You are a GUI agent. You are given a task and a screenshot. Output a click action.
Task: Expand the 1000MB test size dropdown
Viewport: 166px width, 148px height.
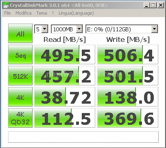click(79, 29)
